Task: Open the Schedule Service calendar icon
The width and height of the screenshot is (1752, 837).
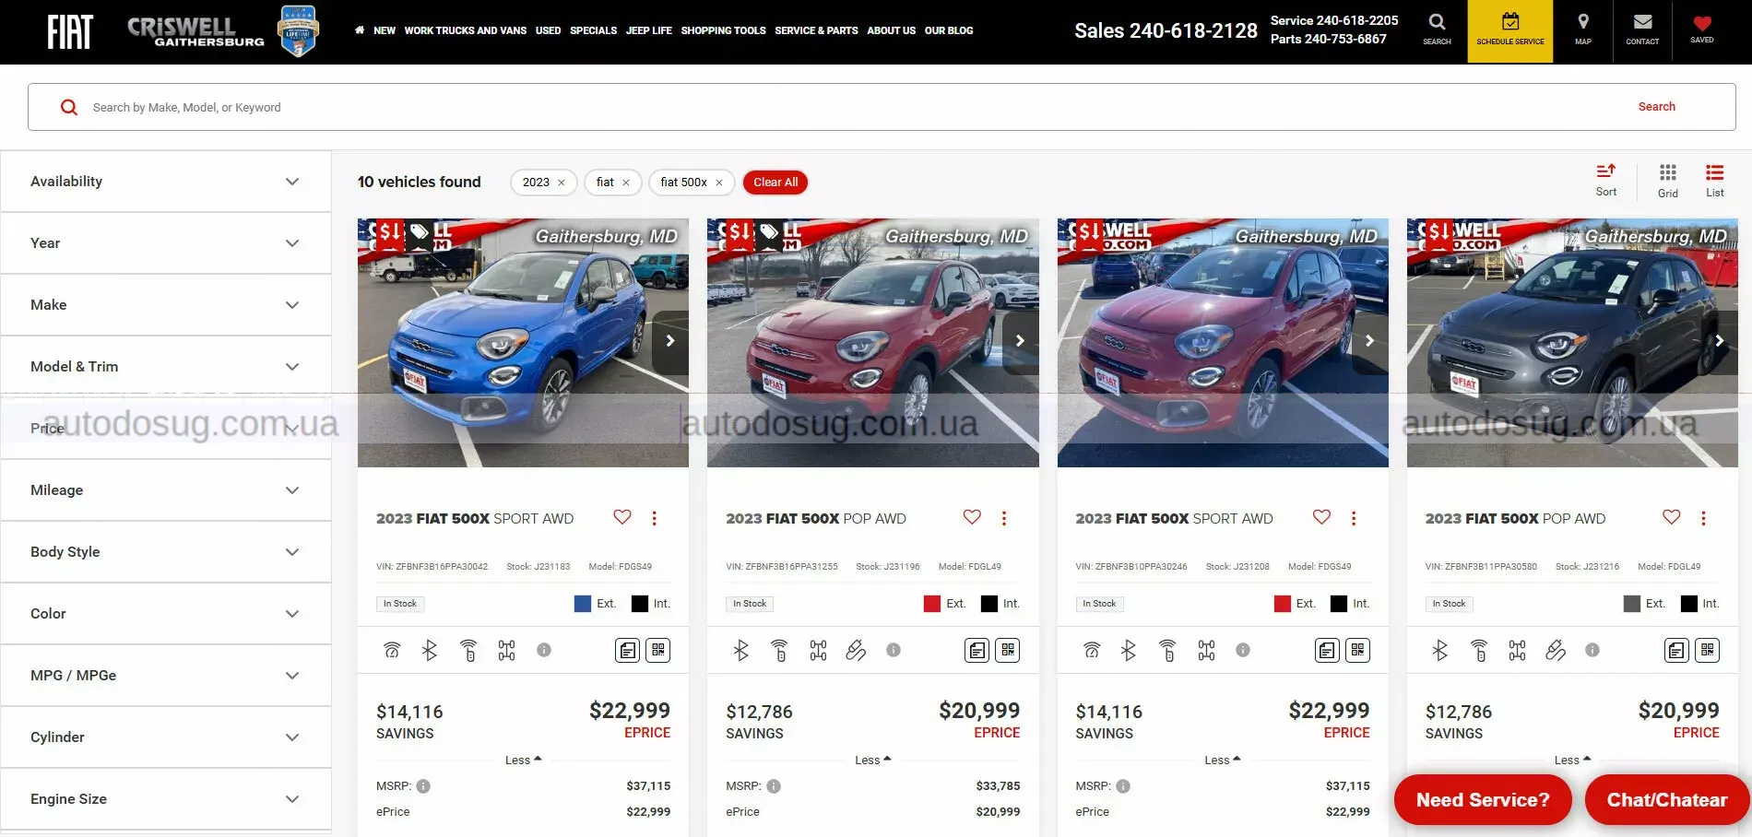Action: (x=1509, y=30)
